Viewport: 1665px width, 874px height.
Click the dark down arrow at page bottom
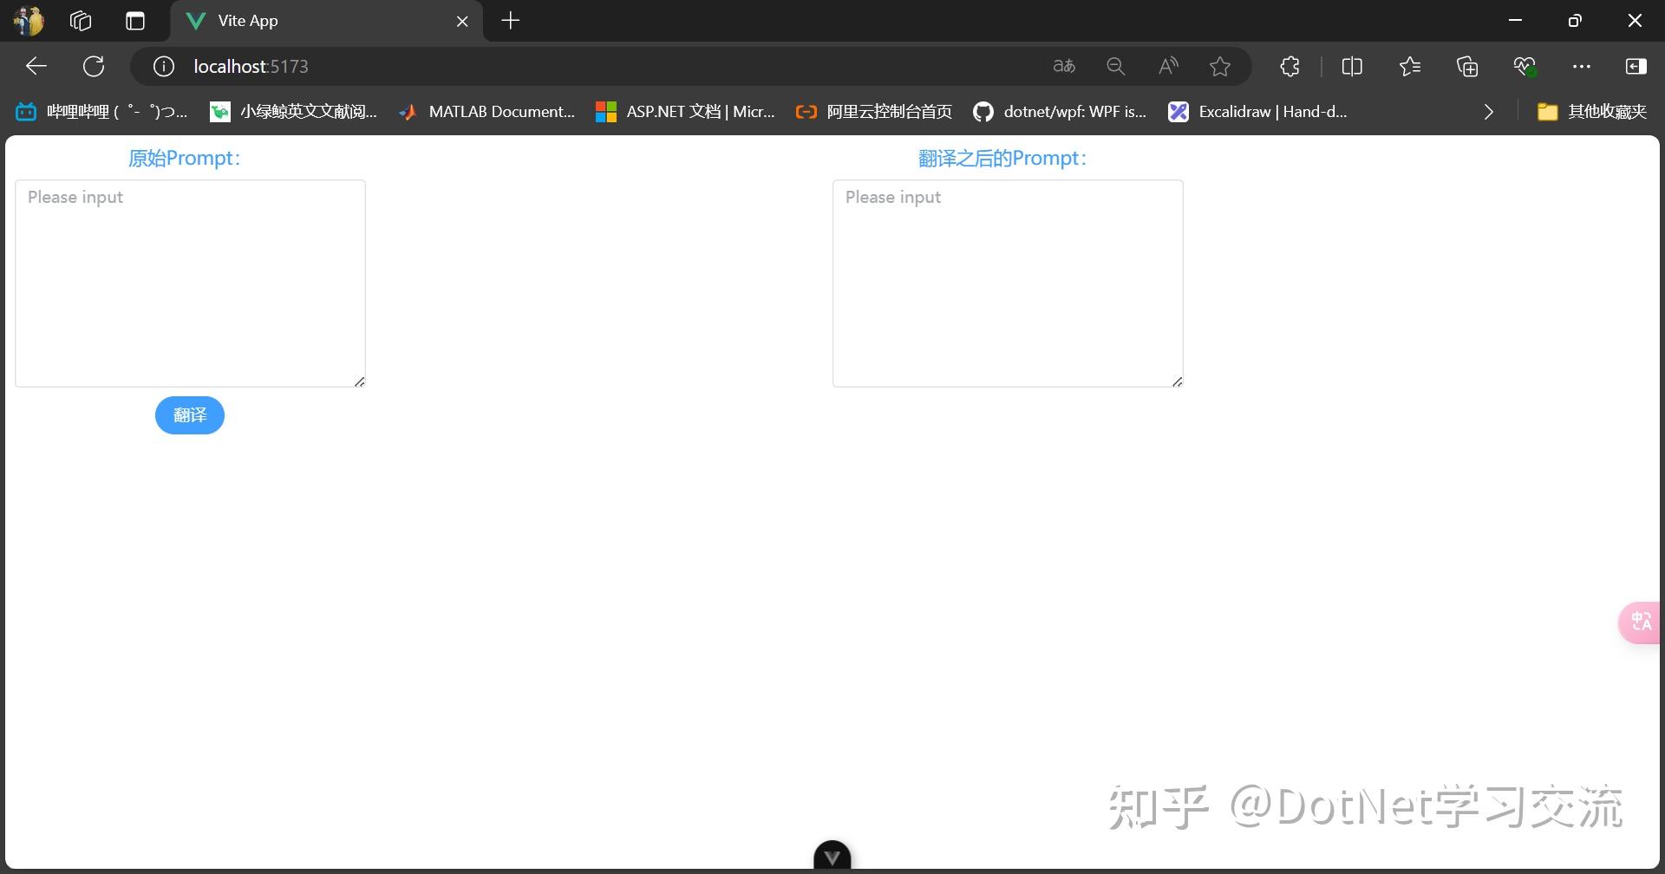(x=832, y=855)
